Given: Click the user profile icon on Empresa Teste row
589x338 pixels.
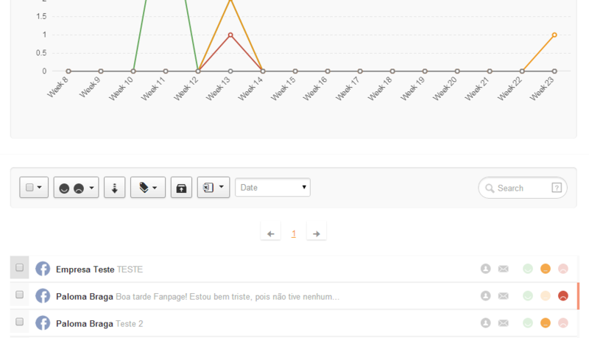Looking at the screenshot, I should [x=485, y=269].
